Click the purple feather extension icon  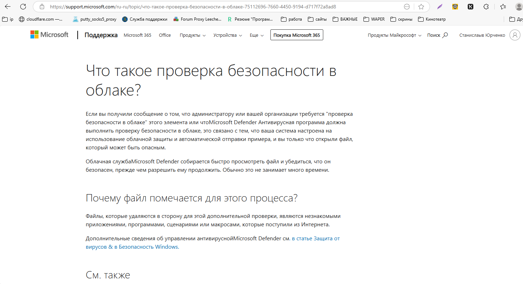(x=440, y=7)
